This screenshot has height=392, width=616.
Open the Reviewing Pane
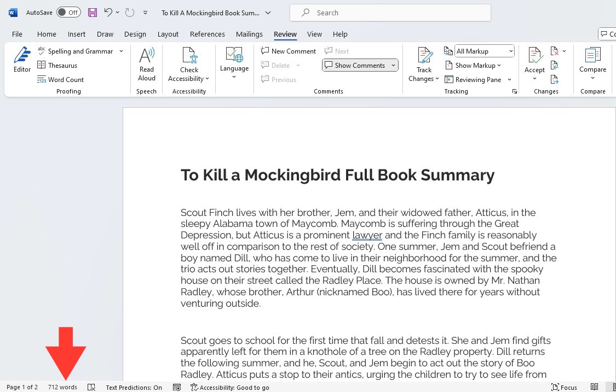click(x=474, y=79)
